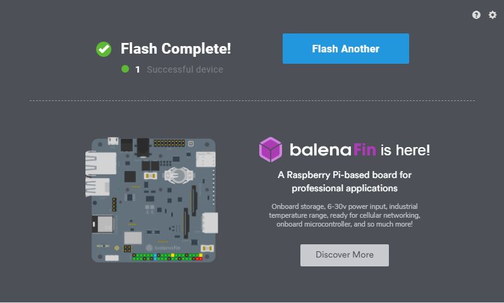The width and height of the screenshot is (504, 303).
Task: Click the onboard storage description paragraph
Action: [345, 215]
